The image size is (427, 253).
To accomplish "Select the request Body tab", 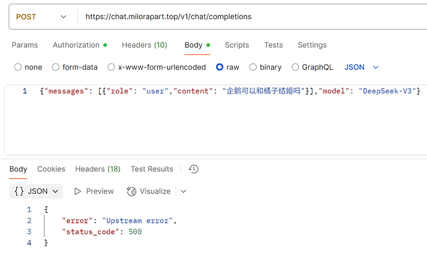I will click(x=197, y=45).
